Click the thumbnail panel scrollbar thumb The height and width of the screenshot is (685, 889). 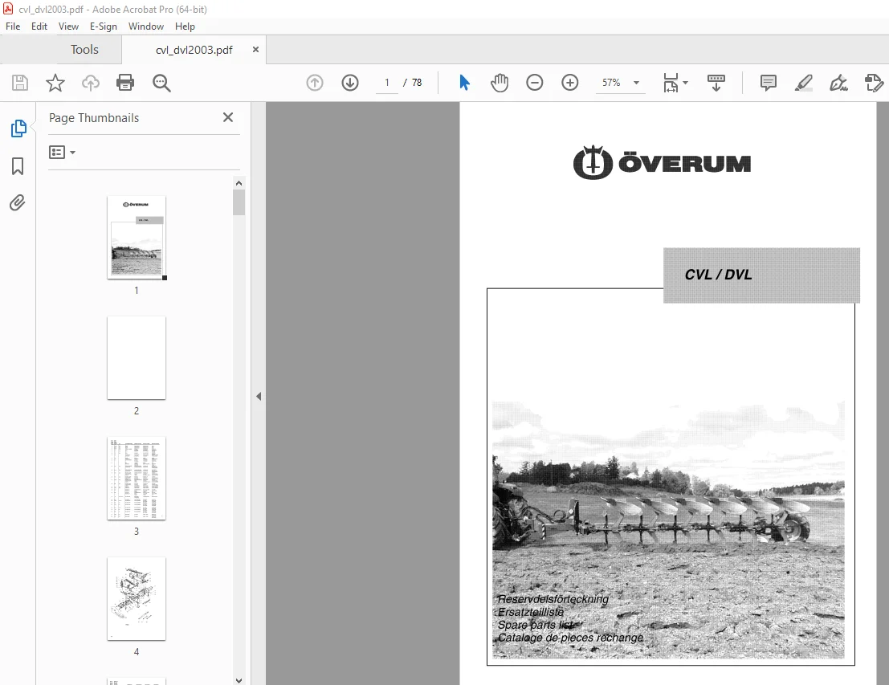239,202
